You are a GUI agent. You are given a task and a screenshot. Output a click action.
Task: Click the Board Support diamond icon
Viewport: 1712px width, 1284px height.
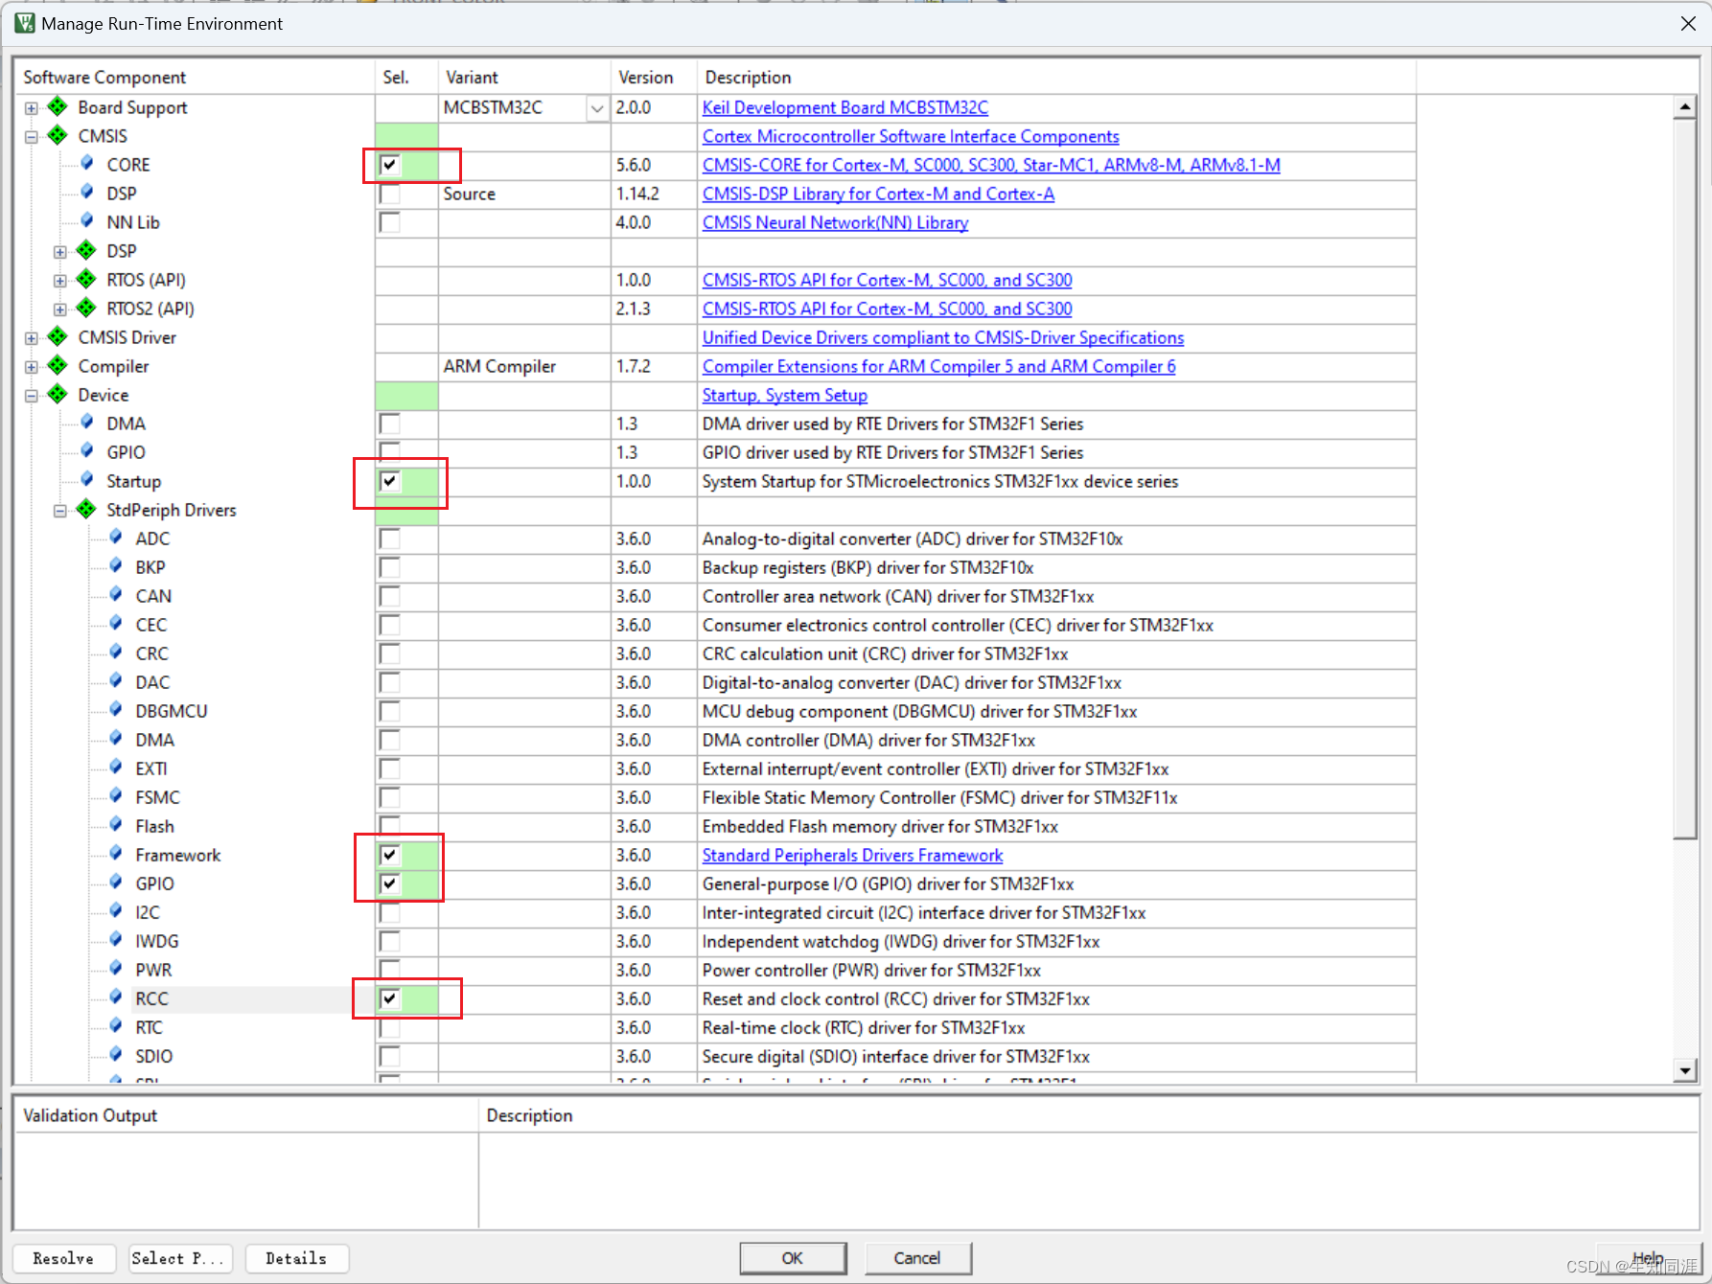(57, 107)
